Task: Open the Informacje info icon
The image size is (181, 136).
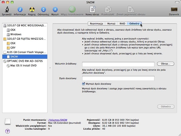Action: tap(20, 9)
